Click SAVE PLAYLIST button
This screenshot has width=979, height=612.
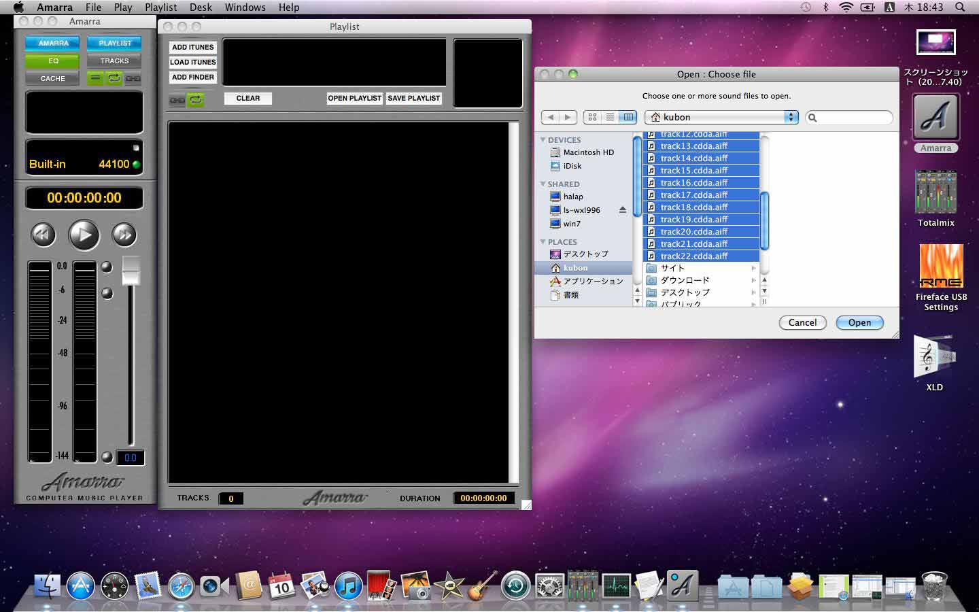(413, 98)
